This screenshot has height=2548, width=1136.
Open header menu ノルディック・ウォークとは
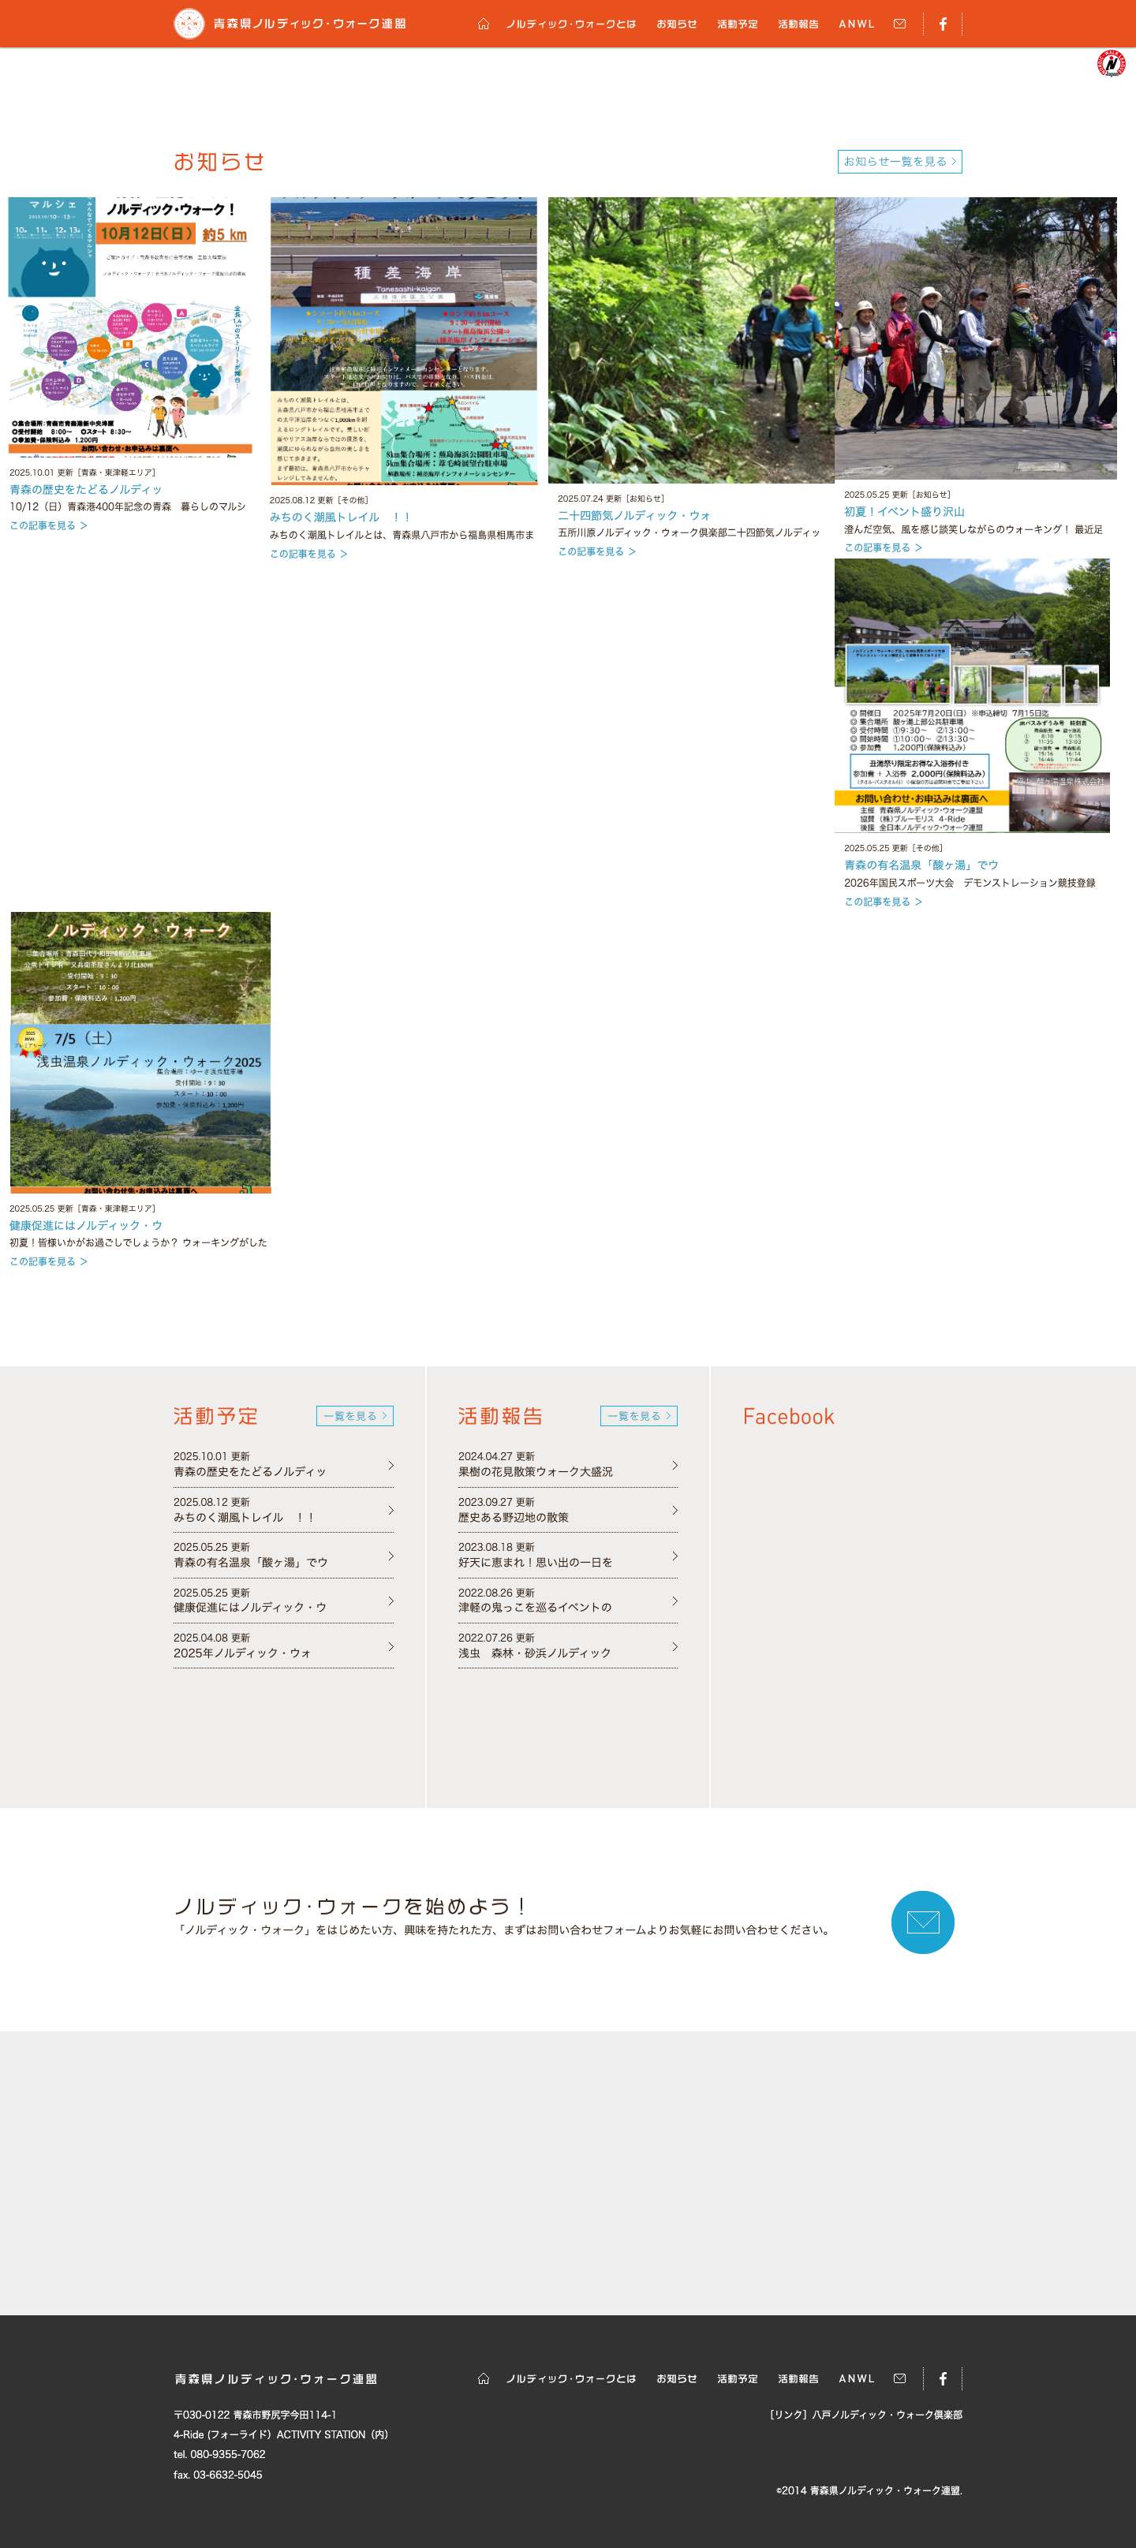pos(571,24)
